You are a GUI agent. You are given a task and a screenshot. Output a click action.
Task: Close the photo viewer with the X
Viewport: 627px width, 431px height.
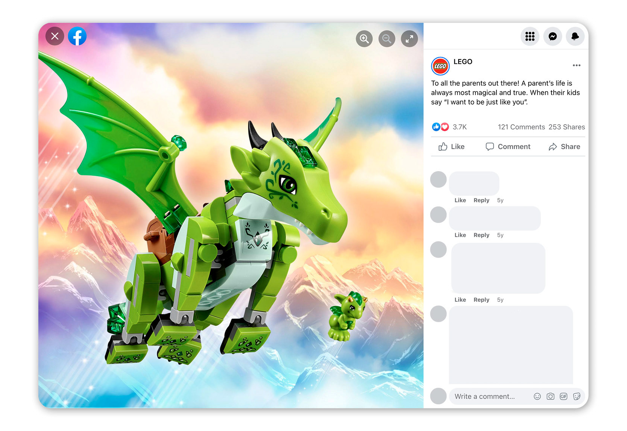click(x=55, y=36)
